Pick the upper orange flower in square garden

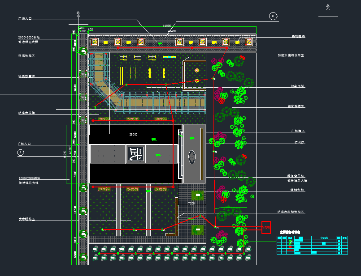(196, 70)
